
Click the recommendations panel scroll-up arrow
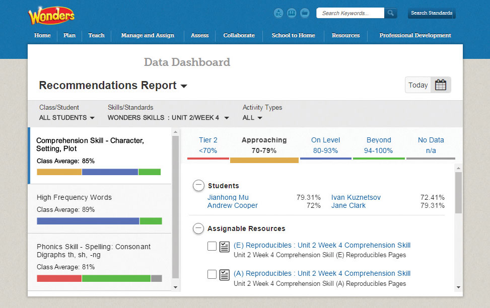point(458,168)
